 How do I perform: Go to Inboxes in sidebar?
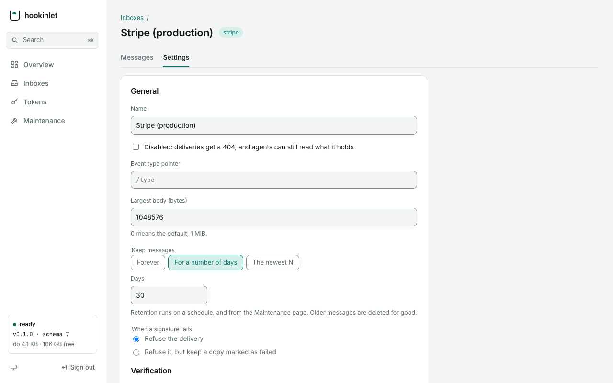click(x=53, y=83)
